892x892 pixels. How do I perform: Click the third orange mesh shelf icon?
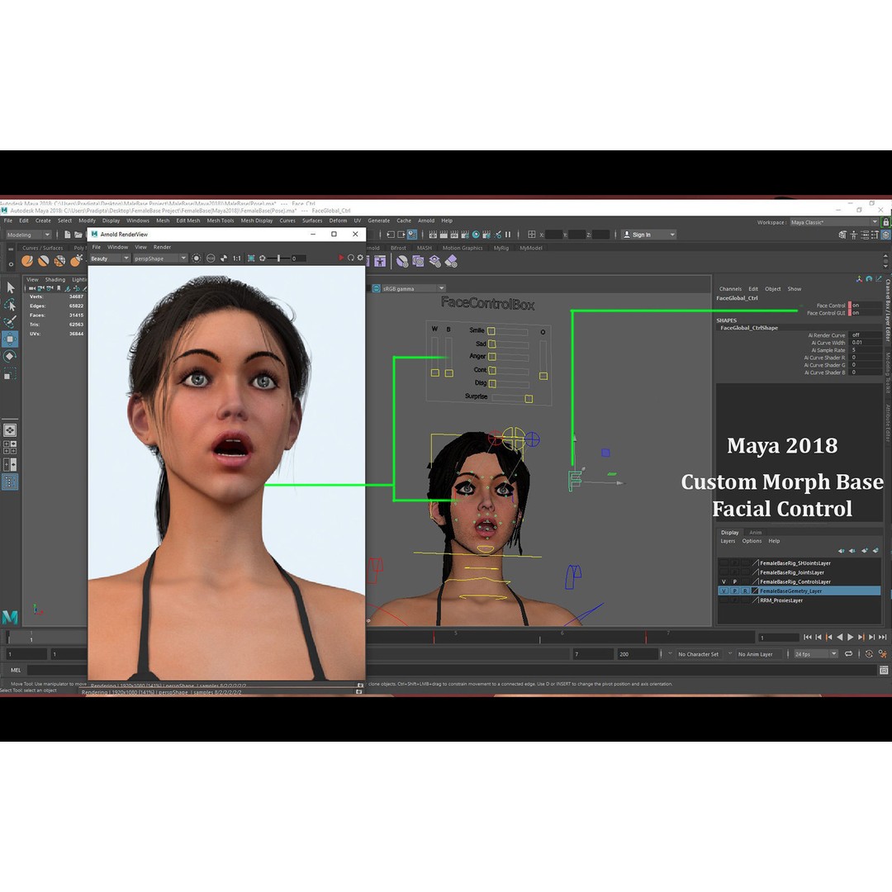59,261
